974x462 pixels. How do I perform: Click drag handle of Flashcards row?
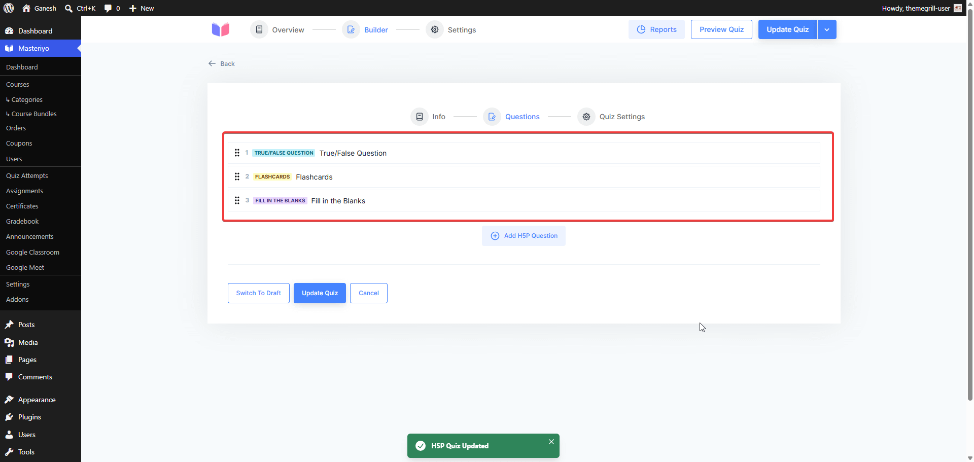tap(237, 176)
